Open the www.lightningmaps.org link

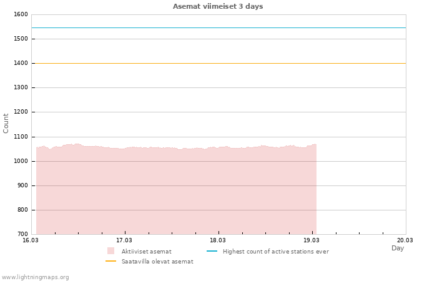35,277
